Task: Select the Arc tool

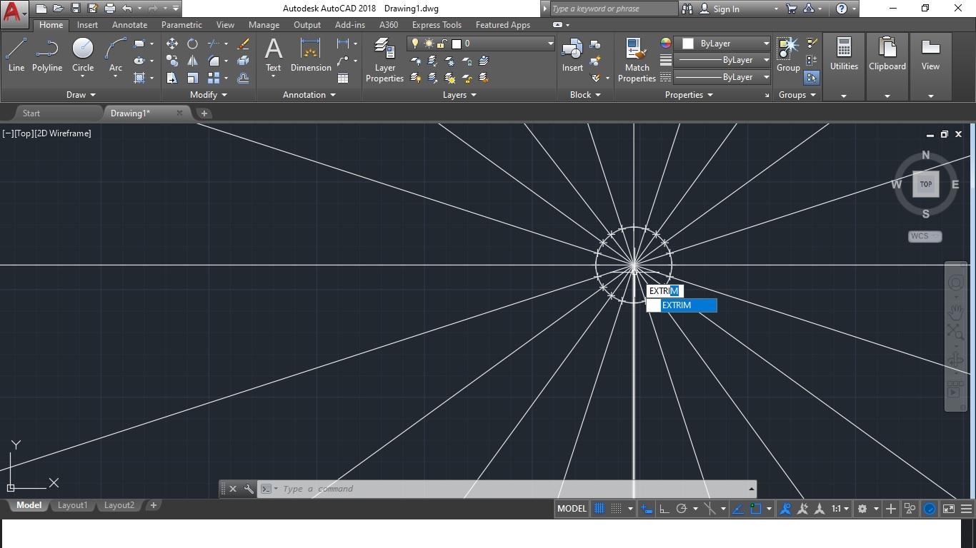Action: point(115,55)
